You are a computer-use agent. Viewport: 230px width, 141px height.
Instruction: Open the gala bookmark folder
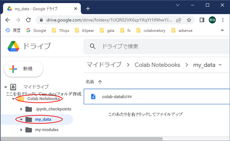click(x=107, y=31)
